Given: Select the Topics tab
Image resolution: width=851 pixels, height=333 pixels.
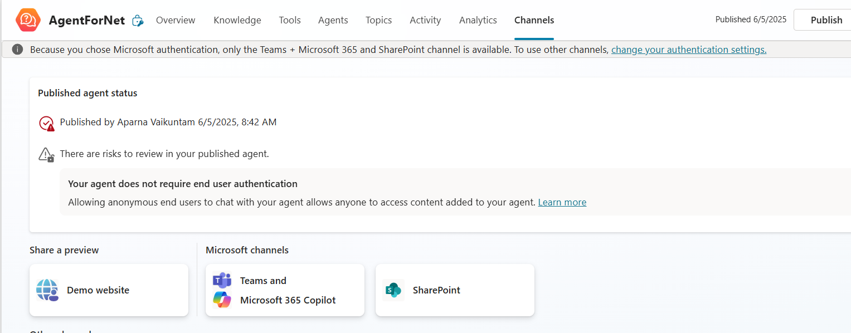Looking at the screenshot, I should [379, 20].
